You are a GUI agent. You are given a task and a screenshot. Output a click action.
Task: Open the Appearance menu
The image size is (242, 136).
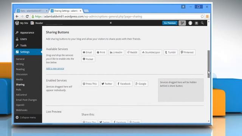[x=28, y=32]
